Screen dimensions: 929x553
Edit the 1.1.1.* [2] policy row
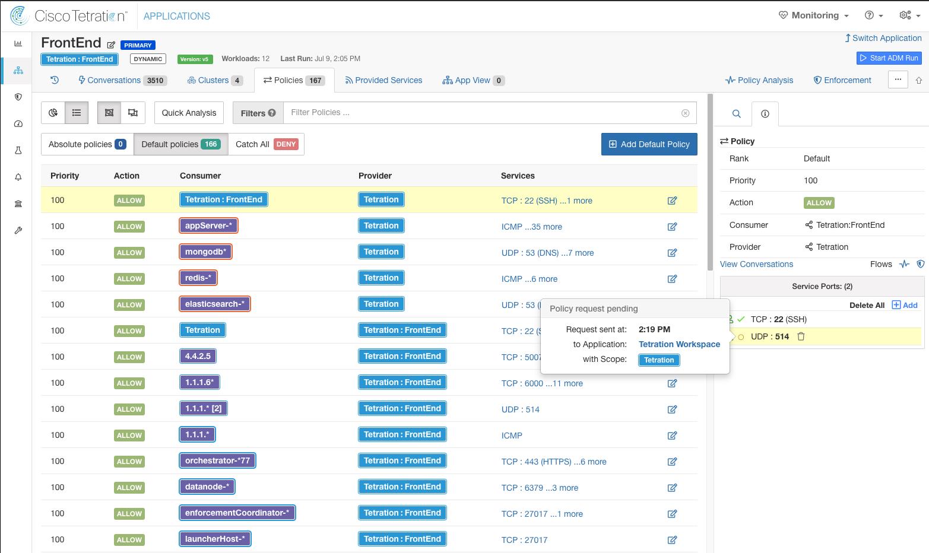point(672,409)
